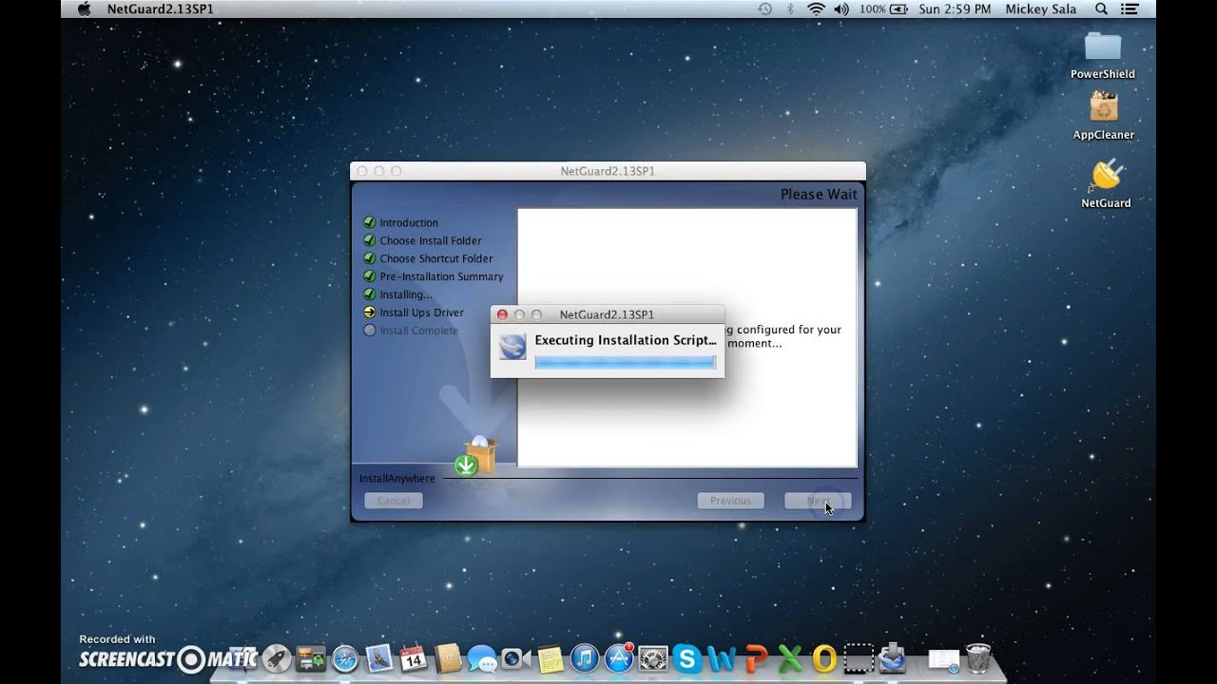Select the AppCleaner desktop icon
The height and width of the screenshot is (684, 1217).
(x=1104, y=115)
